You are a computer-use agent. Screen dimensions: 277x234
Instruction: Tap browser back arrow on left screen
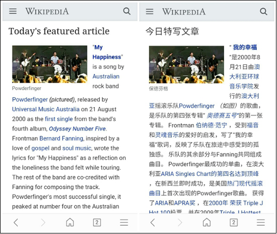(x=16, y=223)
